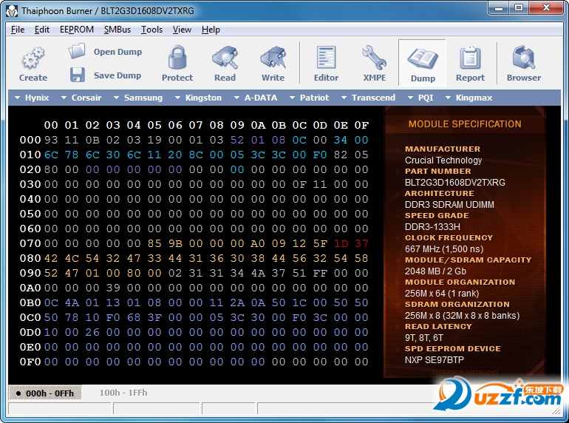Click red byte 37 in row 070
Image resolution: width=569 pixels, height=423 pixels.
click(x=361, y=243)
